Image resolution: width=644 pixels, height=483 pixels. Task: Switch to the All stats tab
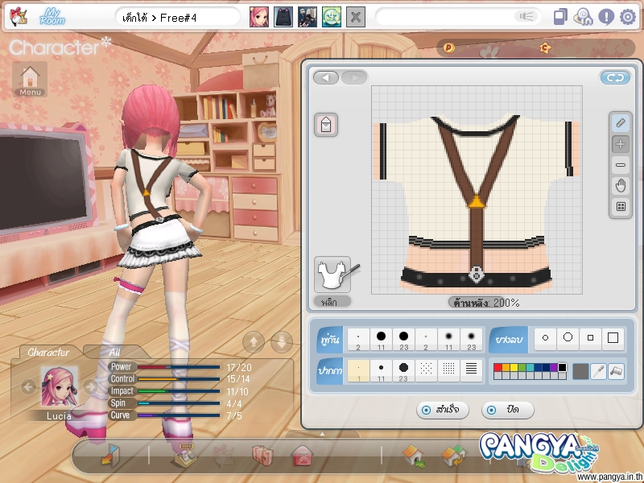pyautogui.click(x=114, y=352)
